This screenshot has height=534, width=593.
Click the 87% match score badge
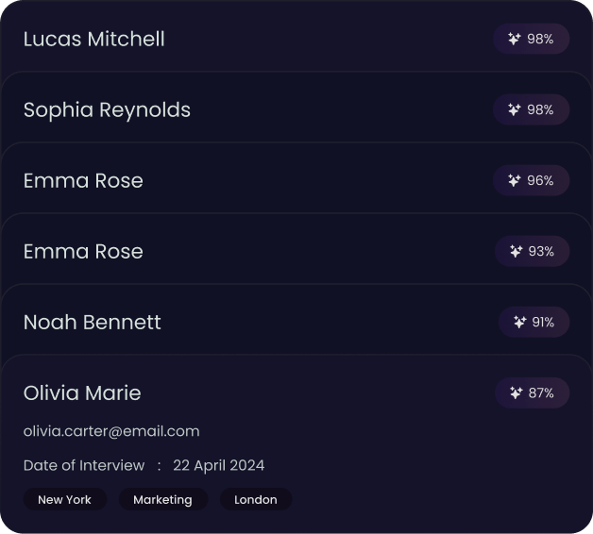click(532, 392)
